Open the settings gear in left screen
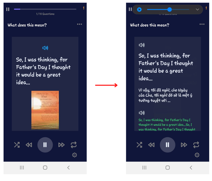 (x=75, y=155)
